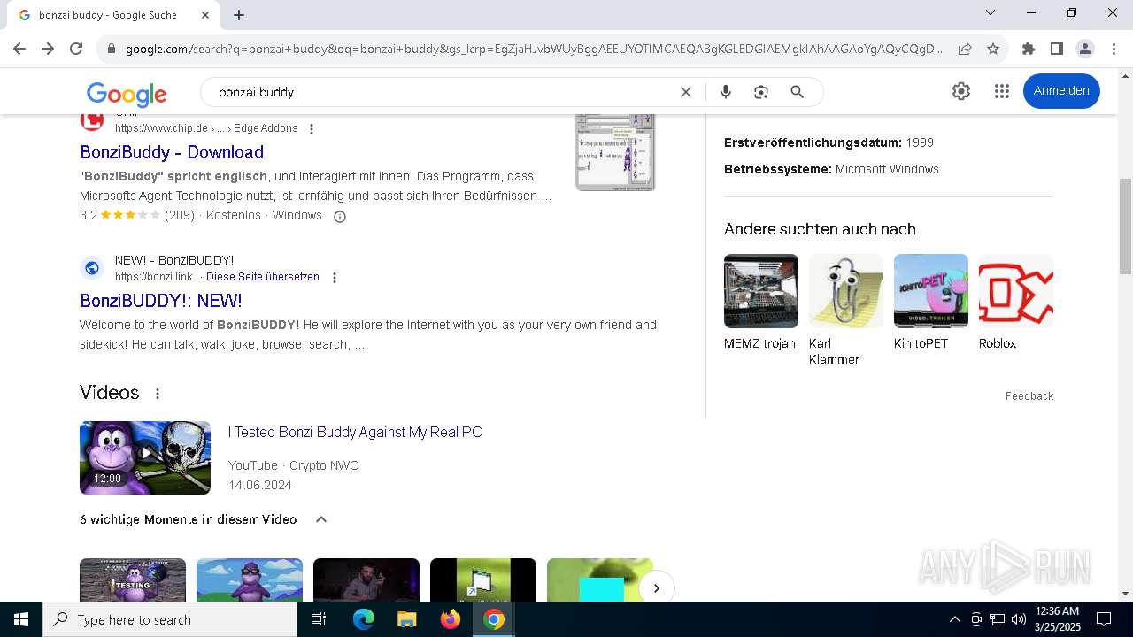Image resolution: width=1133 pixels, height=637 pixels.
Task: Open options for bonzi.link result
Action: (x=335, y=278)
